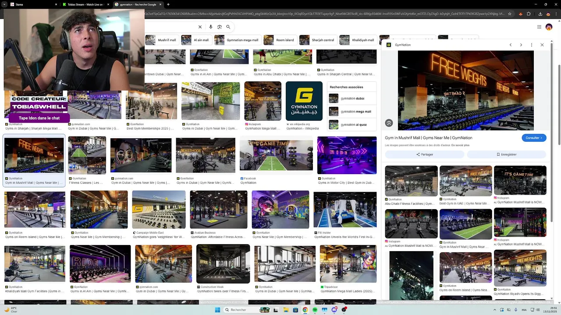
Task: Open the Abu Dhabi Fitness Facilities related image
Action: coord(411,181)
